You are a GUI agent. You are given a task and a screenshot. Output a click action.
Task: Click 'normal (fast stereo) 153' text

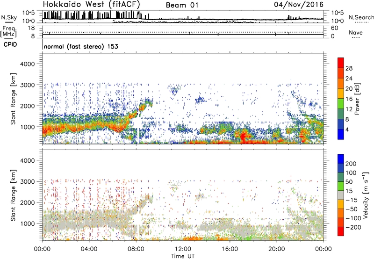(81, 46)
